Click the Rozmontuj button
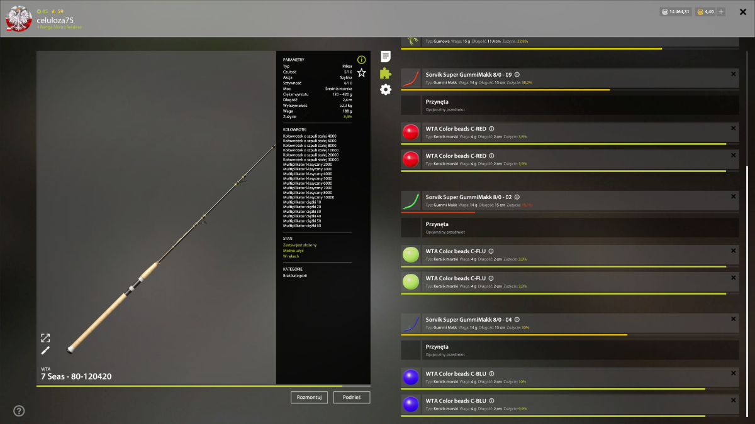 309,397
